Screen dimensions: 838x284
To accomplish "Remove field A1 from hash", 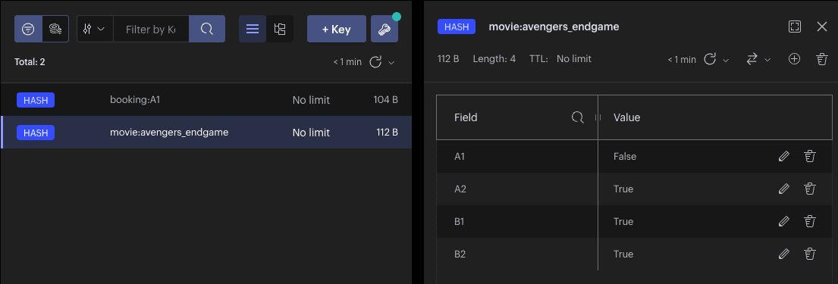I will point(810,157).
